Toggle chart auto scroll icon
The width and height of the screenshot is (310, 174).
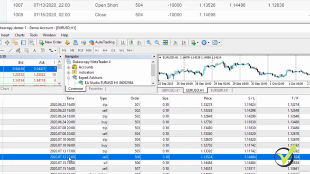coord(175,43)
